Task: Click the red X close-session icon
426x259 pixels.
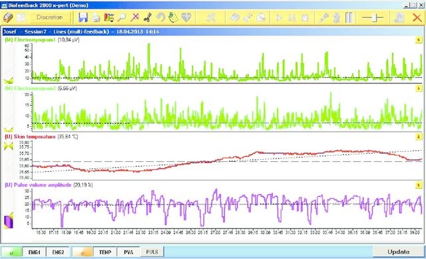Action: 417,18
